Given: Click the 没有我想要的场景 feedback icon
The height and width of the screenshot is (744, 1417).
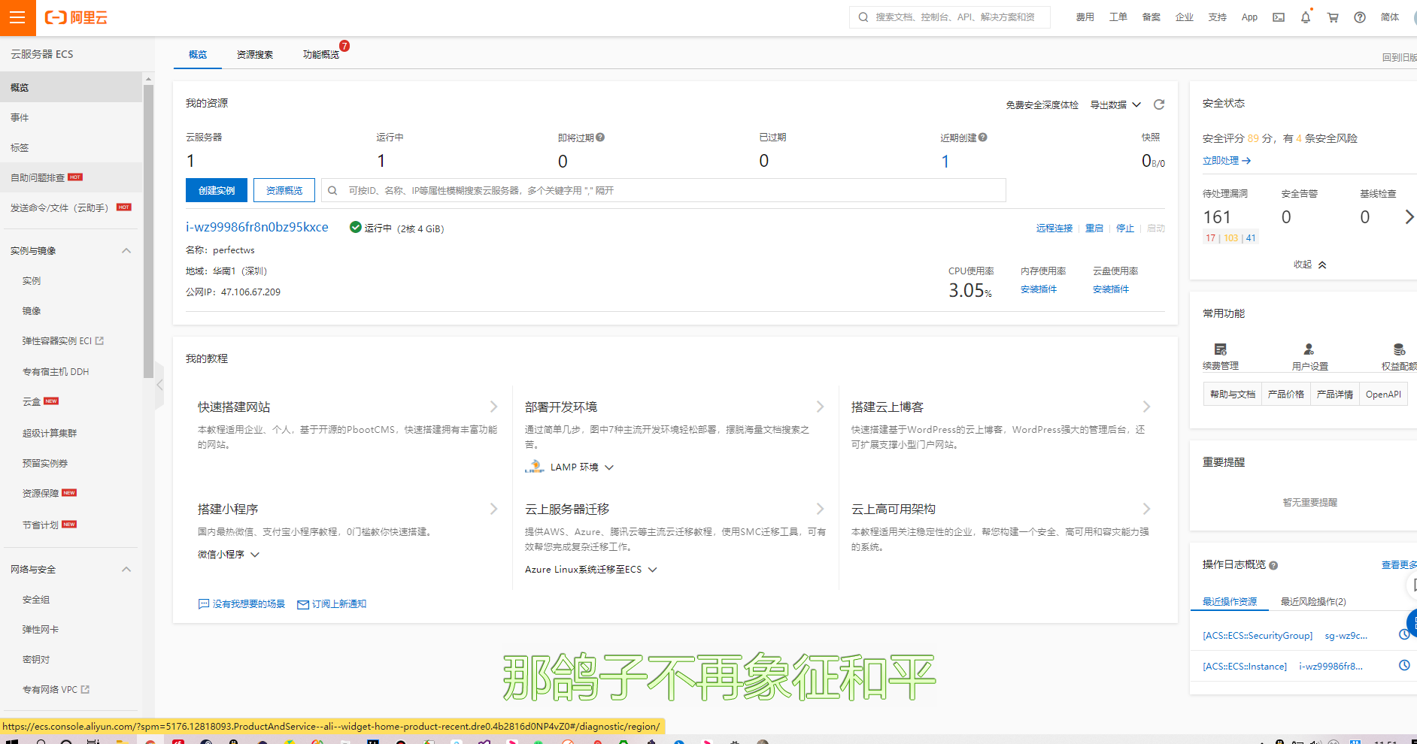Looking at the screenshot, I should pos(203,603).
